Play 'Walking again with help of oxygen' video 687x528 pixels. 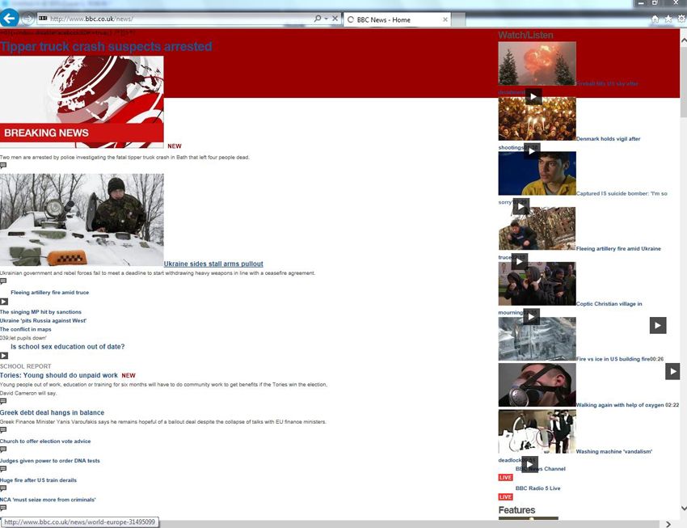tap(672, 371)
